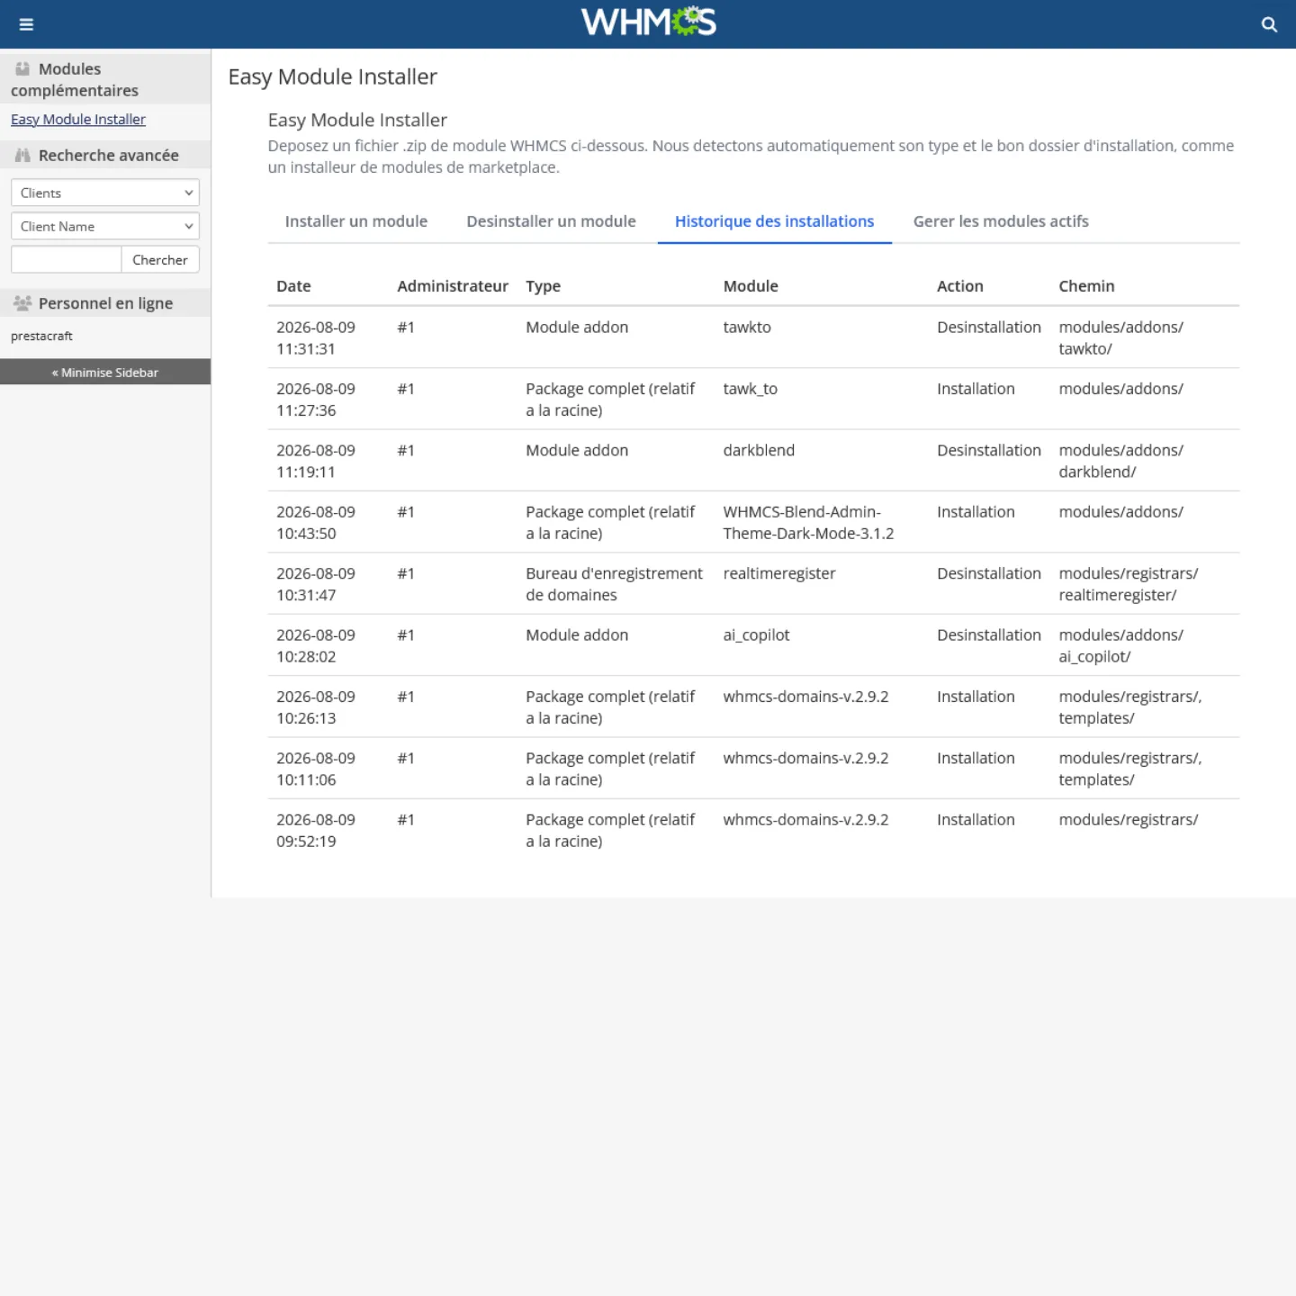Click the date 2026-08-09 10:26:13
Screen dimensions: 1296x1296
pos(316,707)
